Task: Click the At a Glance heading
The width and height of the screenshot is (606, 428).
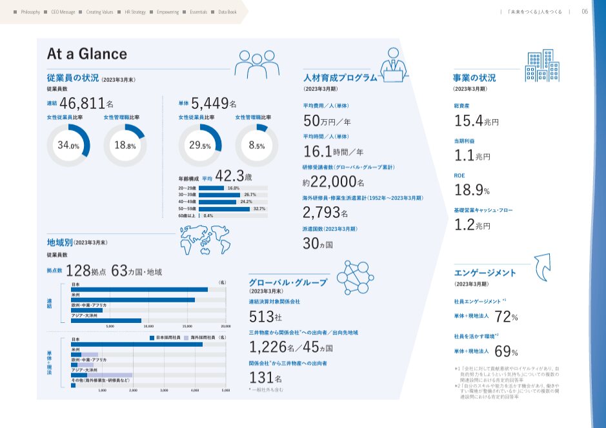Action: 87,53
